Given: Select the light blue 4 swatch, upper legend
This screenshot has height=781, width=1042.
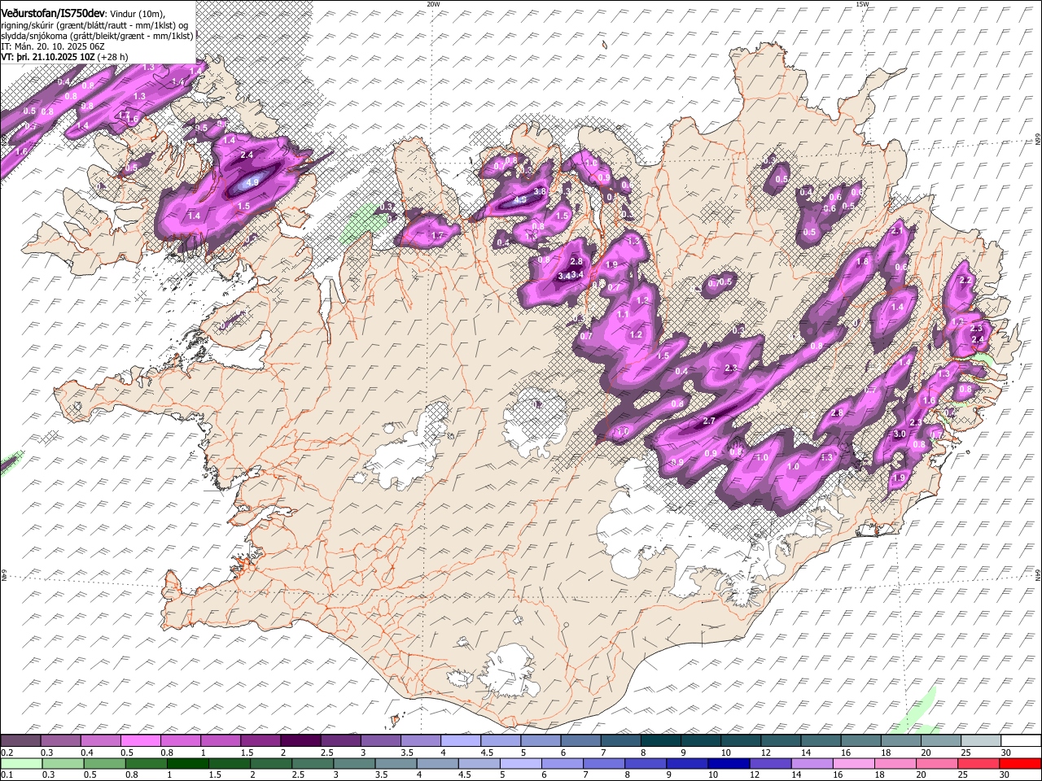Looking at the screenshot, I should [x=461, y=741].
